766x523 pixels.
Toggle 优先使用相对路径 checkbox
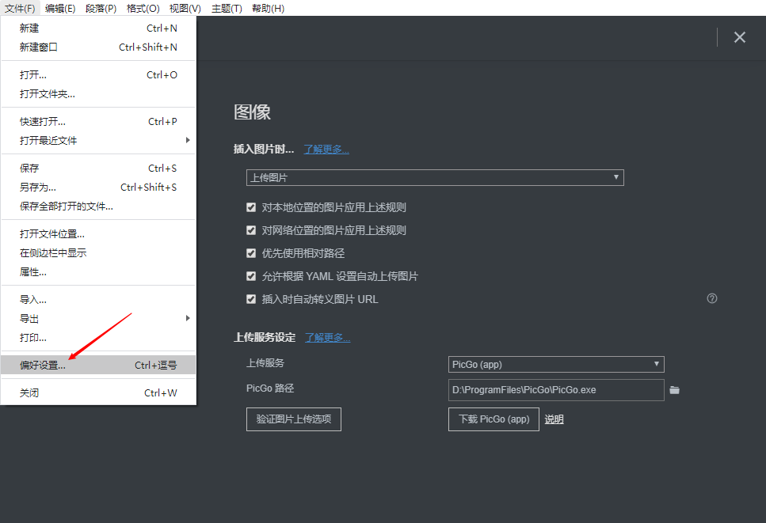tap(251, 253)
